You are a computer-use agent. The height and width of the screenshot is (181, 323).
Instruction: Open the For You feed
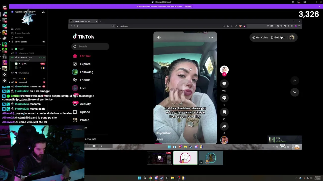(82, 56)
